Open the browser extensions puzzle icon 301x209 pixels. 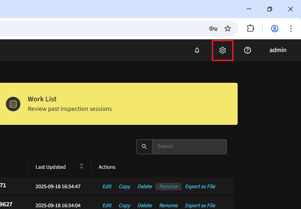pos(251,28)
